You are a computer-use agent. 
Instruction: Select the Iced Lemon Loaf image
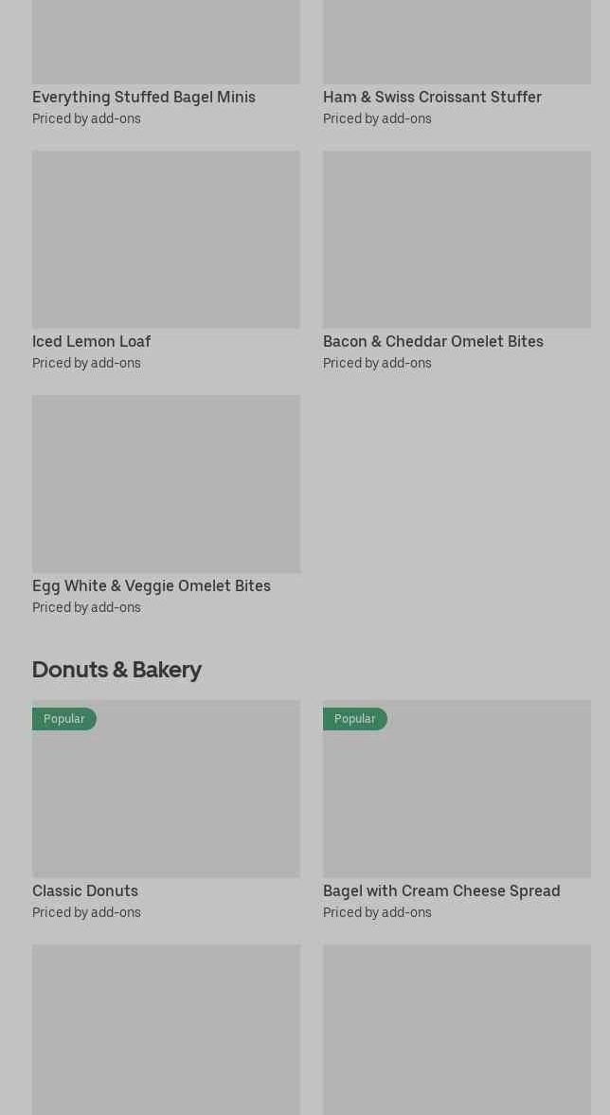166,239
